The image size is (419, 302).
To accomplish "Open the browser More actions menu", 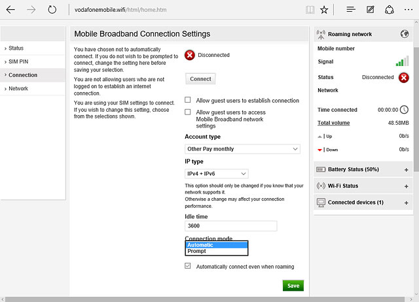I will [x=409, y=10].
